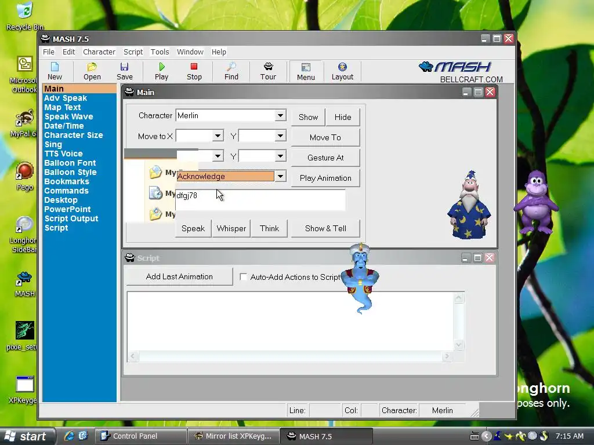Click the purple Bonzi gorilla character

point(535,202)
